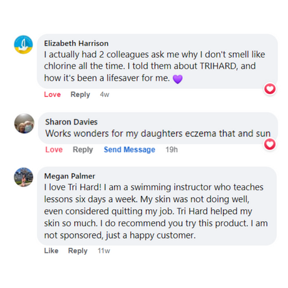Toggle Love on Elizabeth Harrison's comment
The height and width of the screenshot is (288, 288).
53,95
